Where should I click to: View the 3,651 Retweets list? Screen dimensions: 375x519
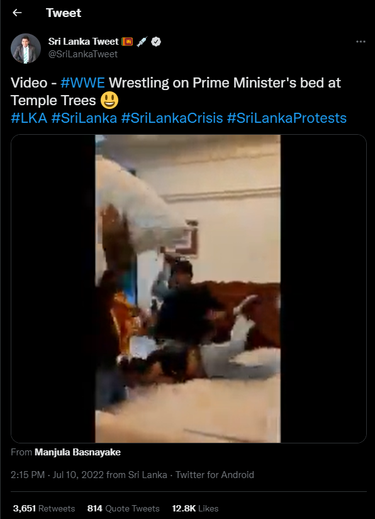pos(44,508)
